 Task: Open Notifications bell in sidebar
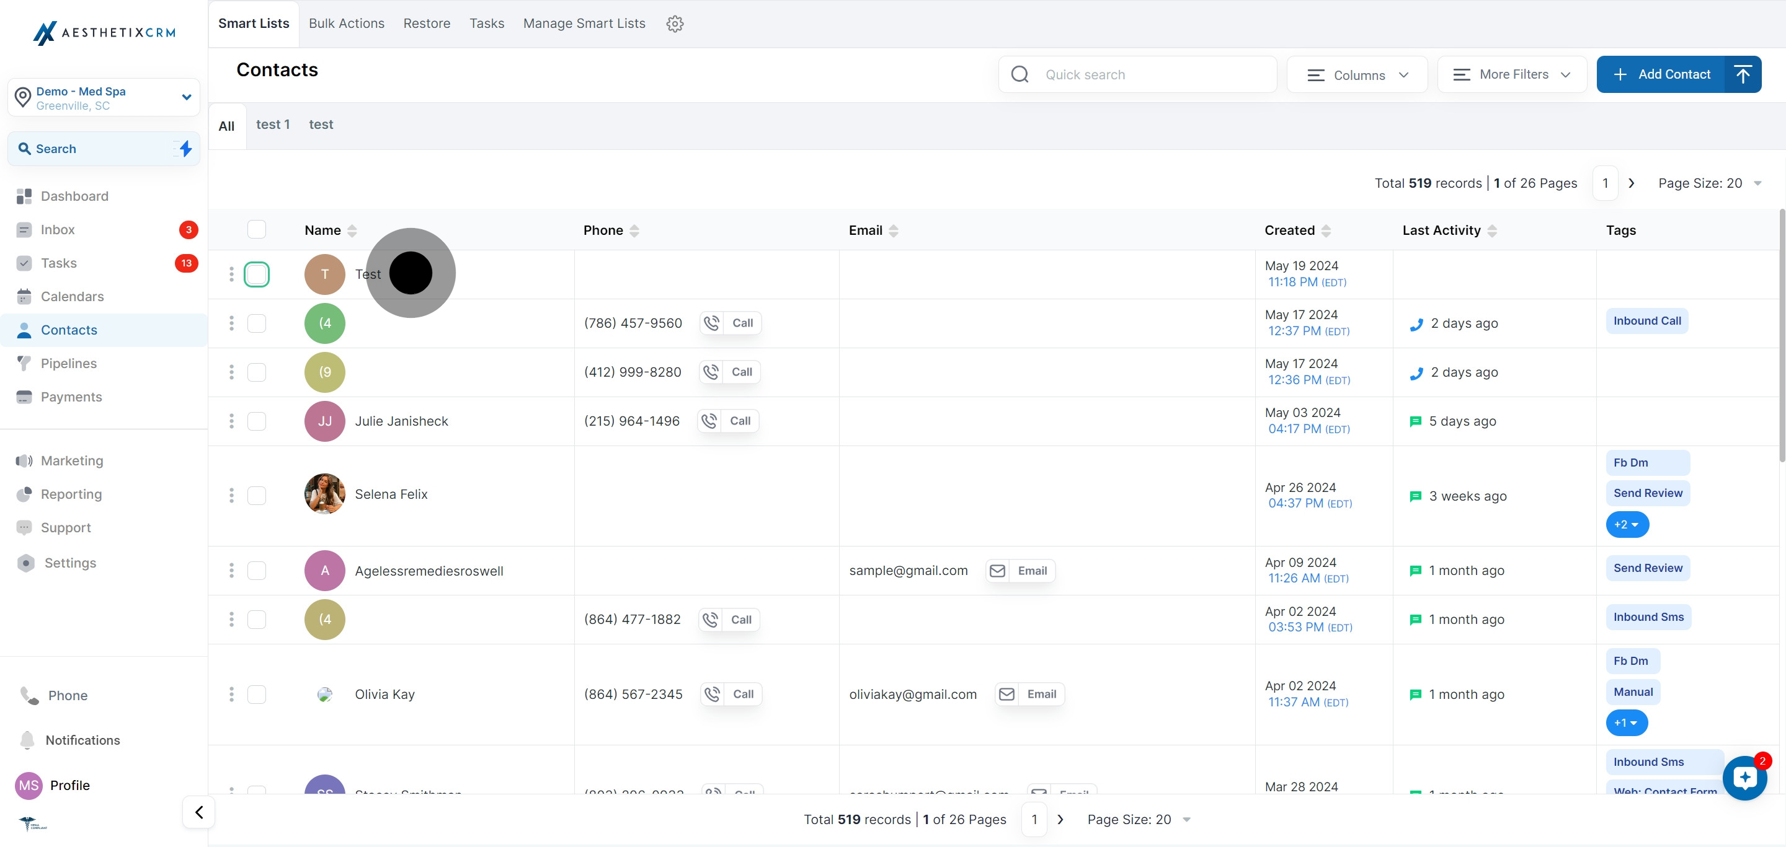tap(28, 740)
